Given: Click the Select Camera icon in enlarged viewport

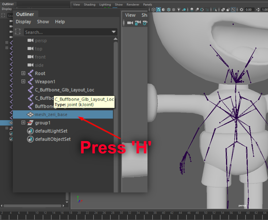Looking at the screenshot, I should point(130,22).
